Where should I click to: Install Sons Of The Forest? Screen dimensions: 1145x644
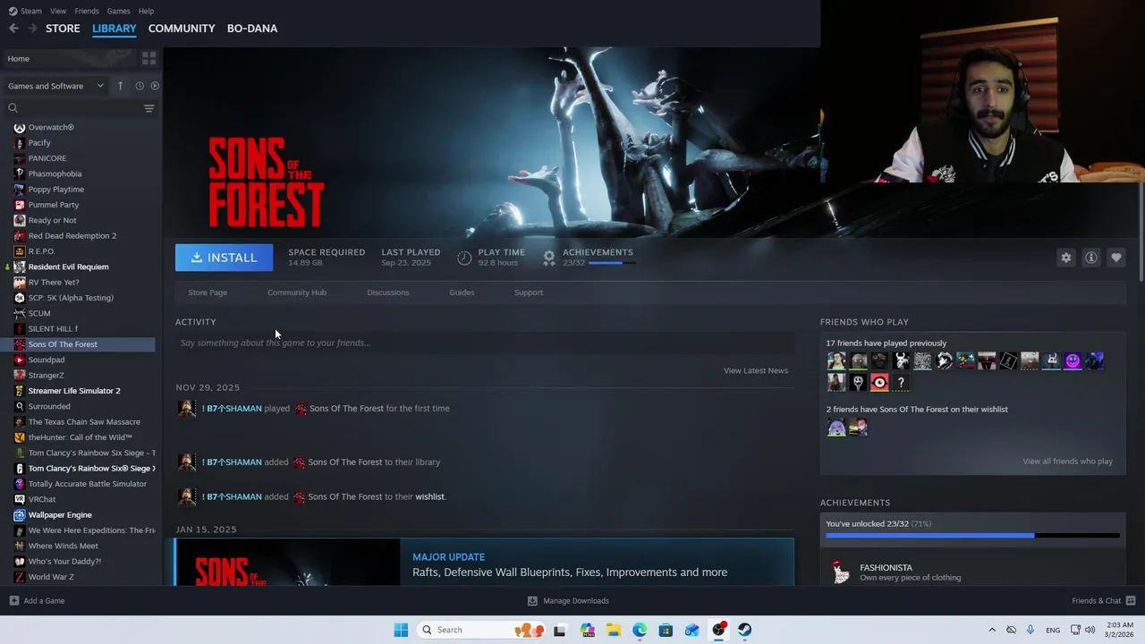pyautogui.click(x=224, y=258)
